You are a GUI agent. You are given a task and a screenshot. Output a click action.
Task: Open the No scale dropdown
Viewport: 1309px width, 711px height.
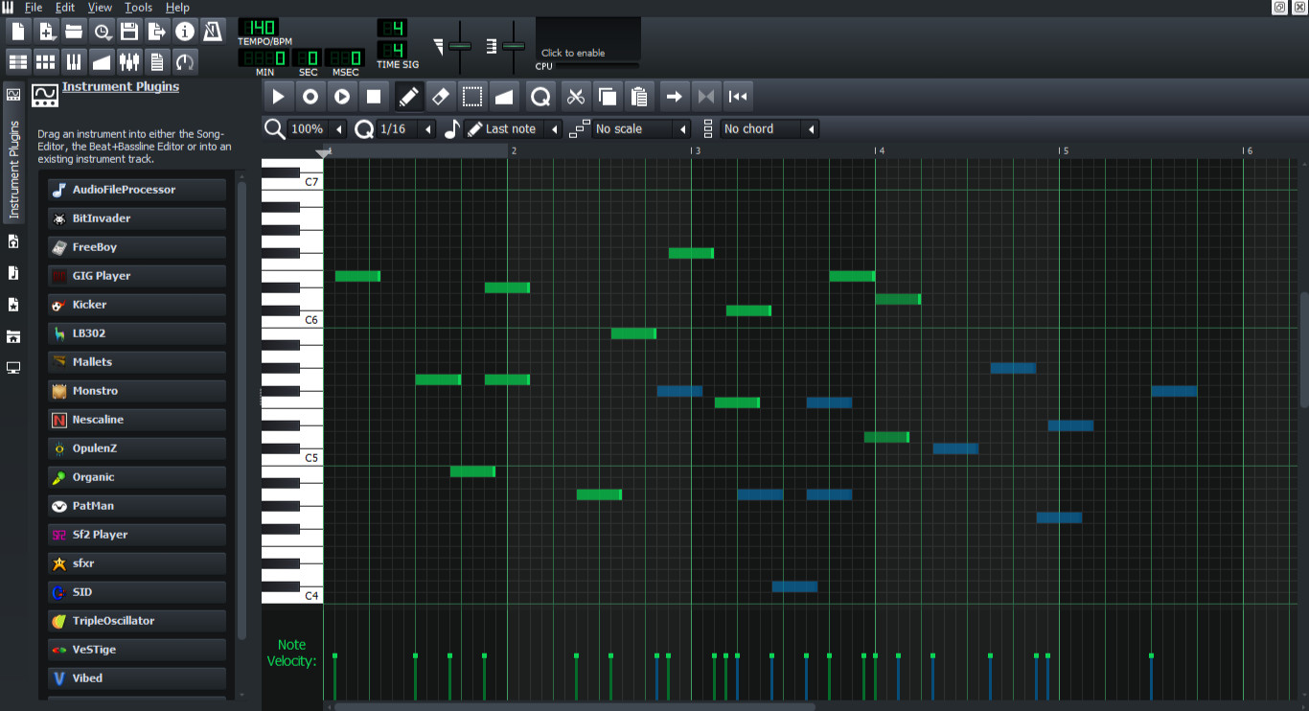pyautogui.click(x=641, y=128)
